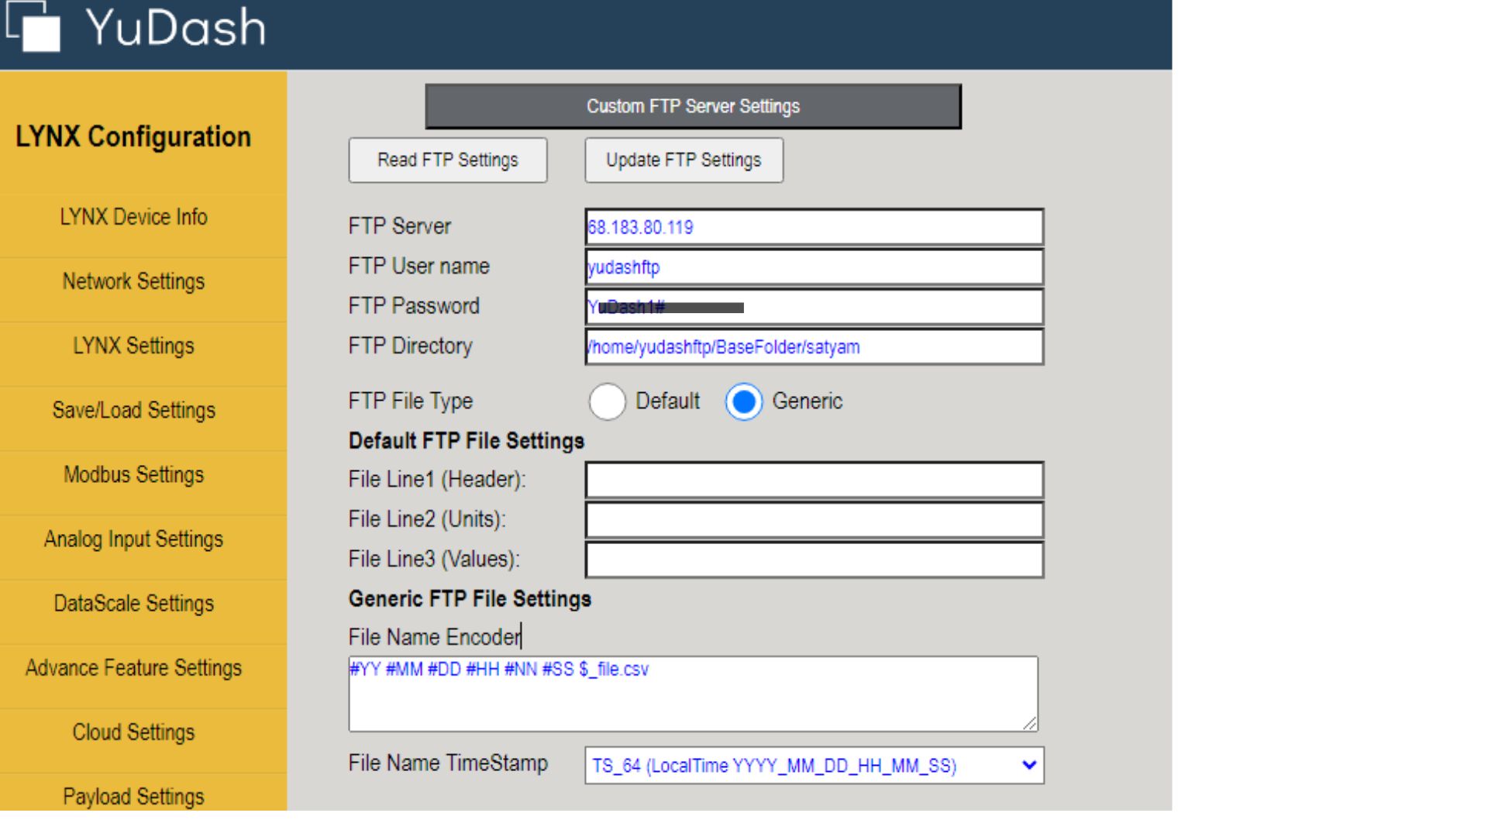
Task: Open the File Name TimeStamp dropdown
Action: [814, 766]
